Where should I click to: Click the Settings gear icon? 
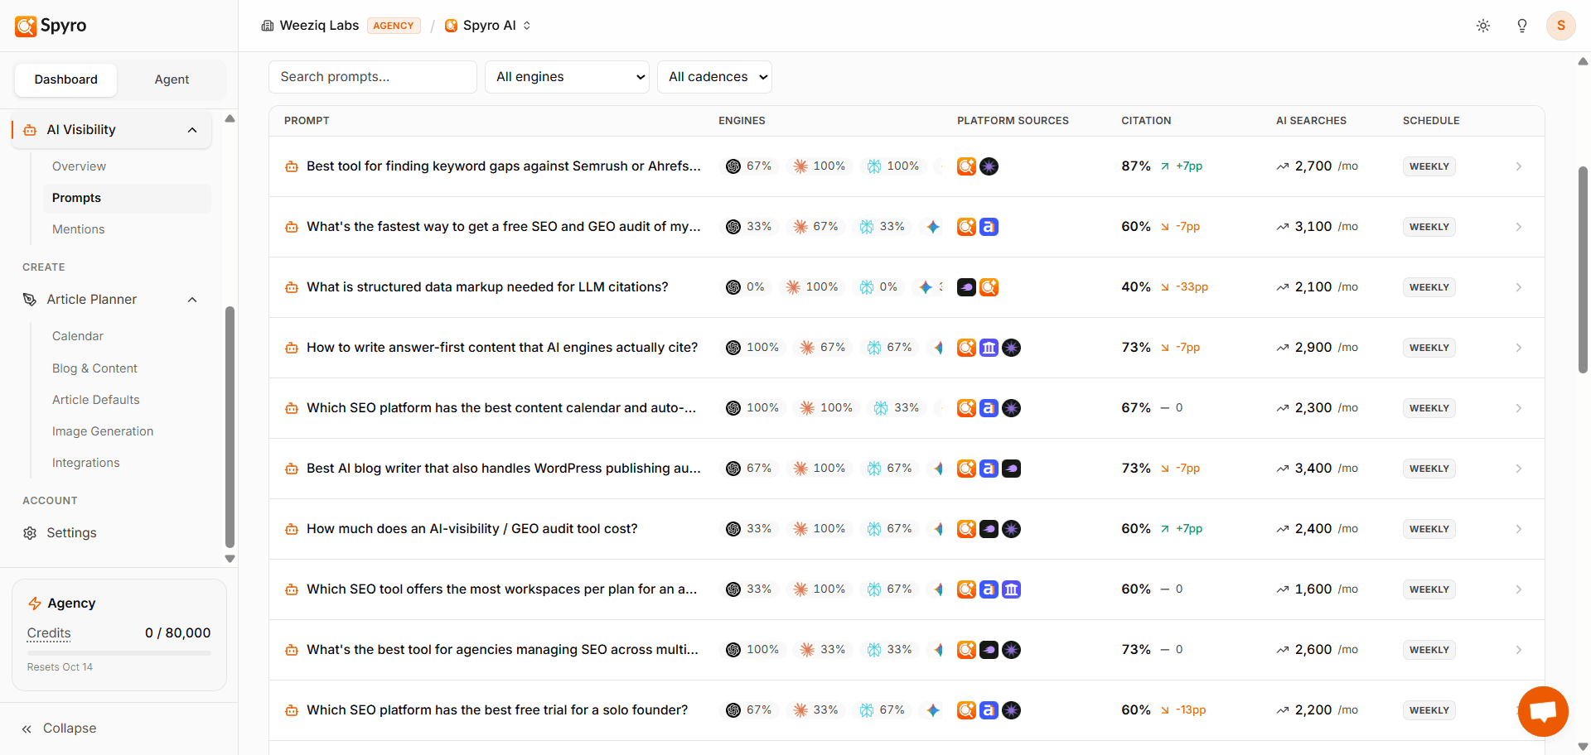coord(30,533)
